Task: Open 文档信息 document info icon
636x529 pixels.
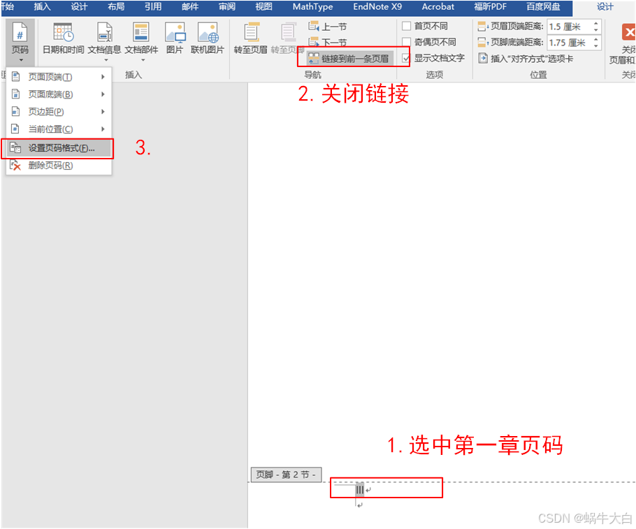Action: click(x=104, y=32)
